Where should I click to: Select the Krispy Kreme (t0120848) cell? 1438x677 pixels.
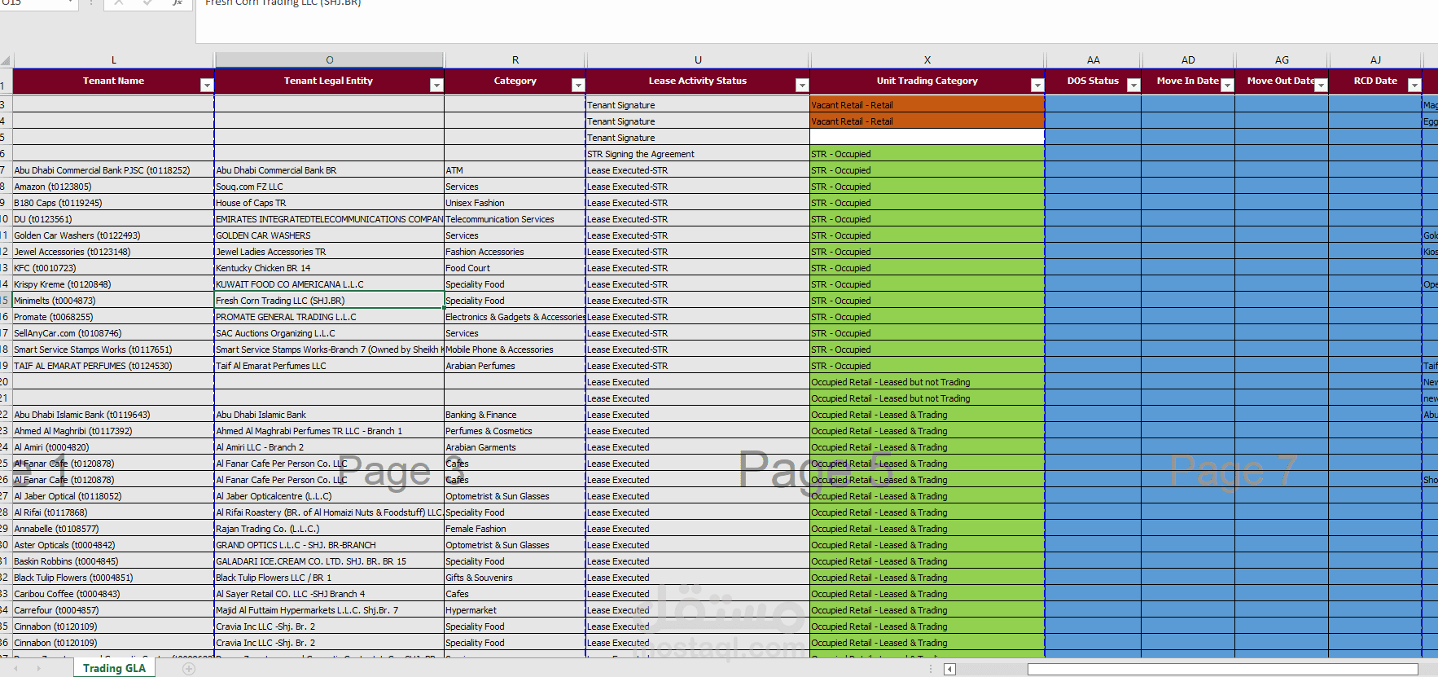pyautogui.click(x=114, y=284)
